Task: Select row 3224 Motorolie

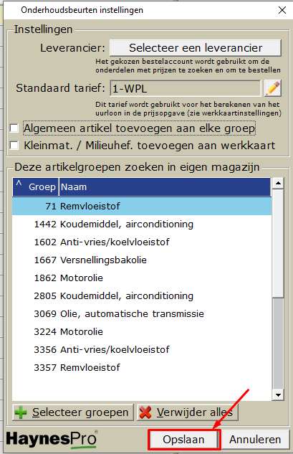Action: pyautogui.click(x=142, y=332)
